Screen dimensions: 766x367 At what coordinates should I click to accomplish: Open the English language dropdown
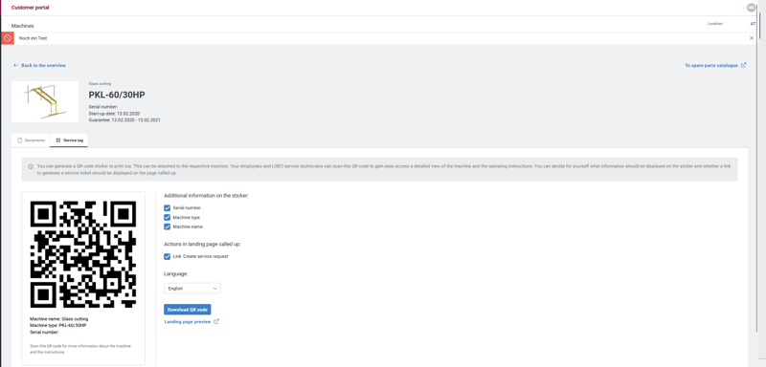[x=192, y=289]
